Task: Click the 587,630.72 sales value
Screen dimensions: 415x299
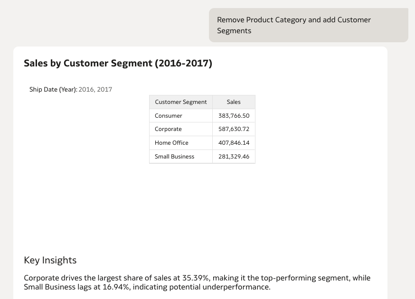Action: click(234, 129)
